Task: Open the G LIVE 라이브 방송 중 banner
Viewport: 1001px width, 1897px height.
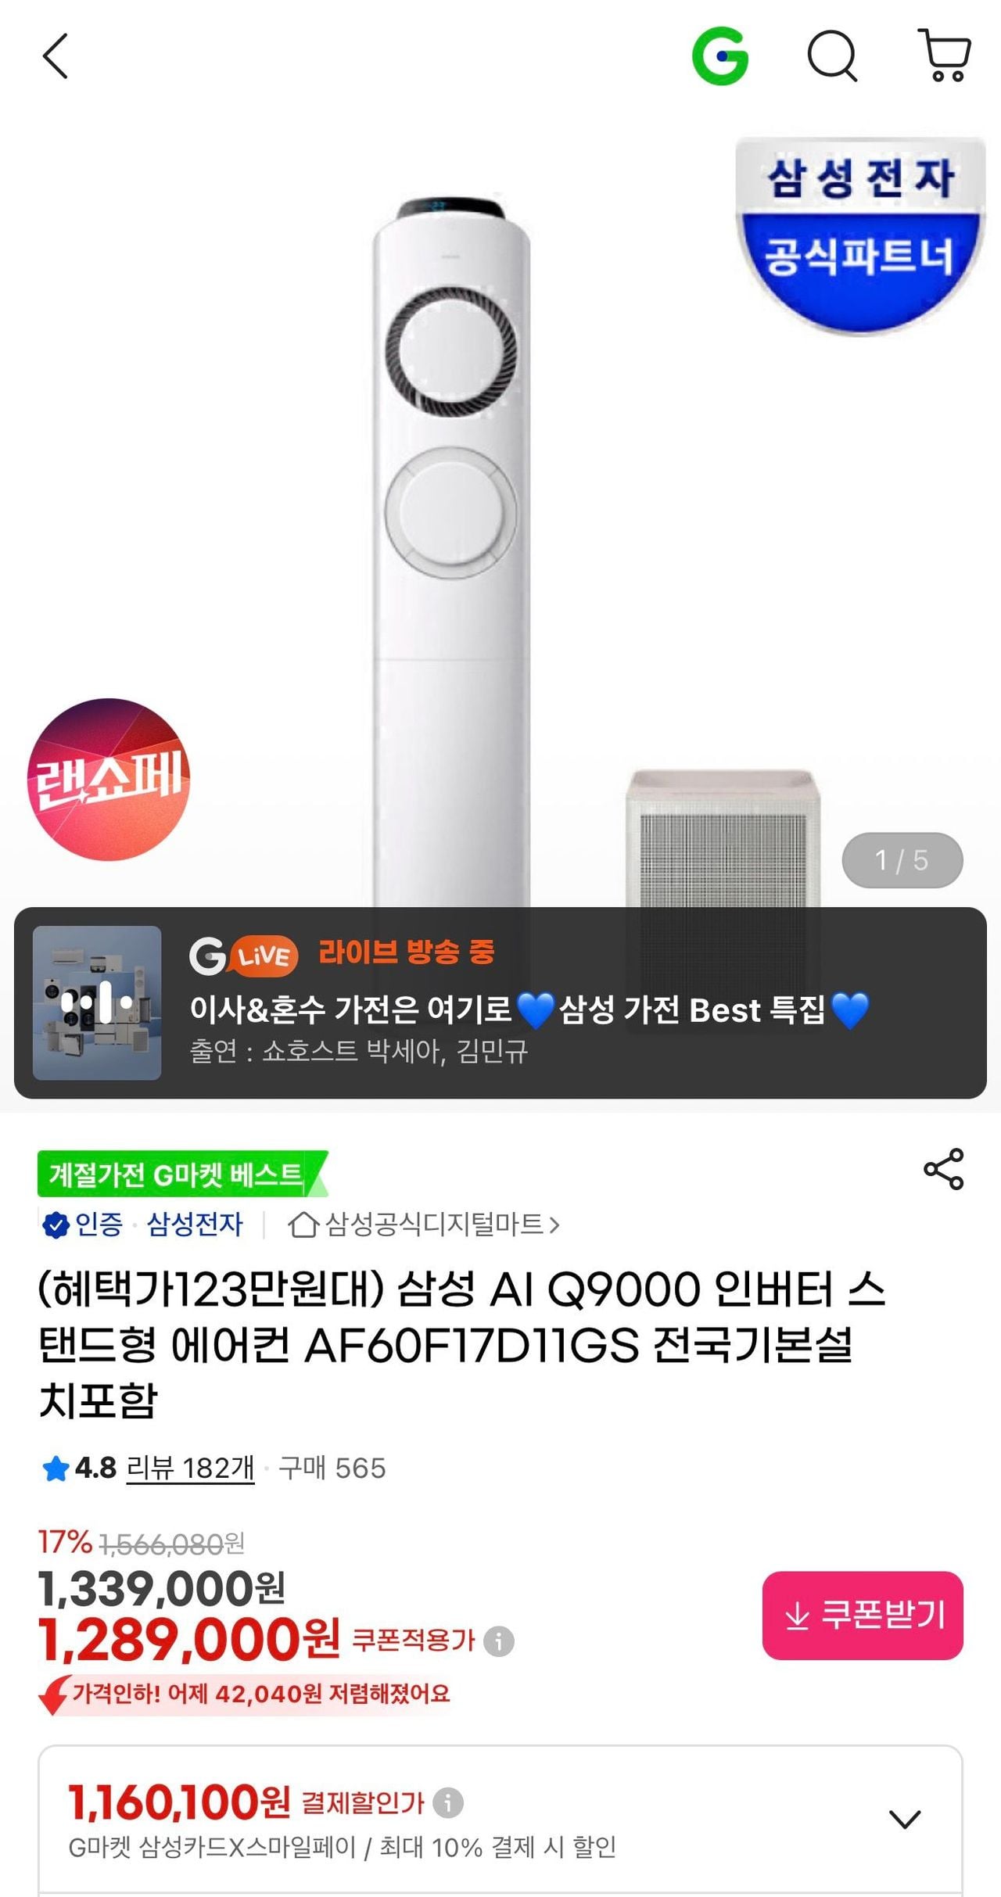Action: click(x=500, y=1003)
